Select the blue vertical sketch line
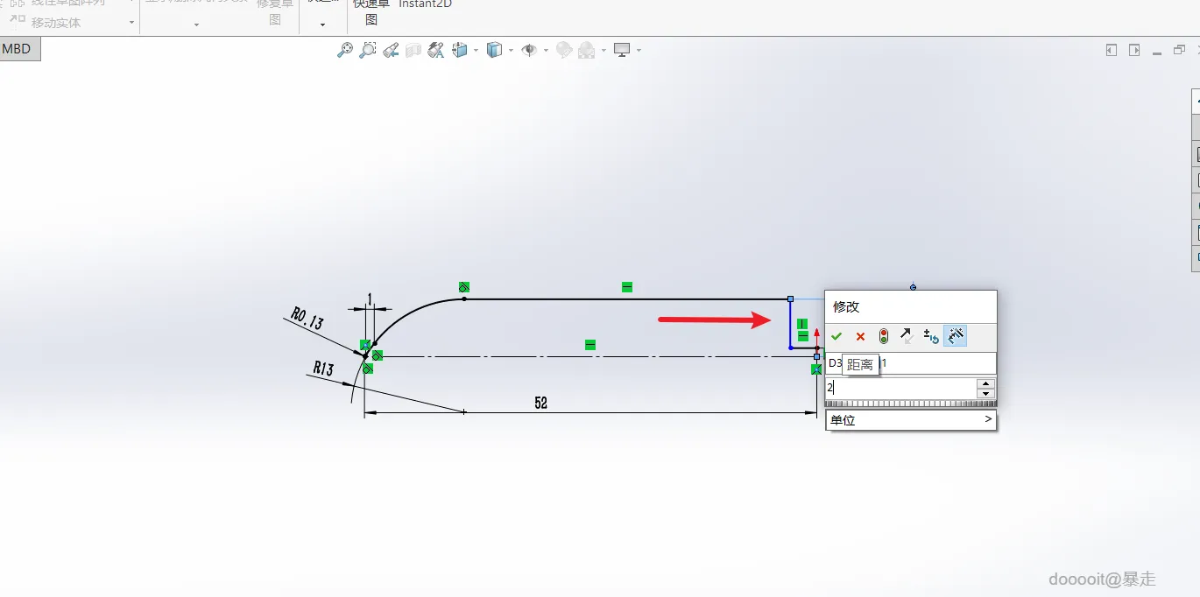This screenshot has width=1200, height=597. point(790,324)
